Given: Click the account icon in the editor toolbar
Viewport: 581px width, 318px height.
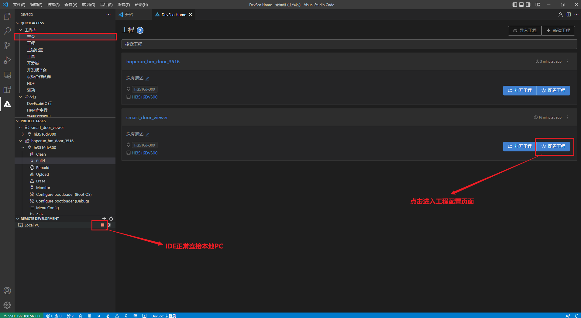Looking at the screenshot, I should coord(561,15).
